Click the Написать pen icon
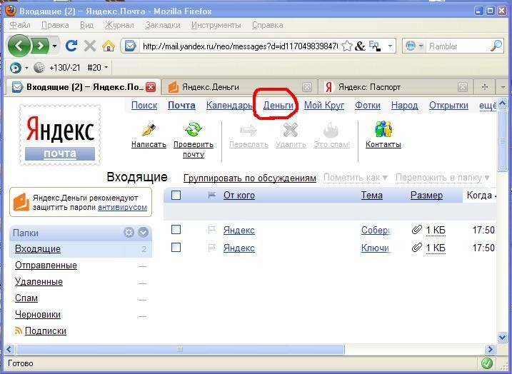The width and height of the screenshot is (512, 374). coord(149,130)
